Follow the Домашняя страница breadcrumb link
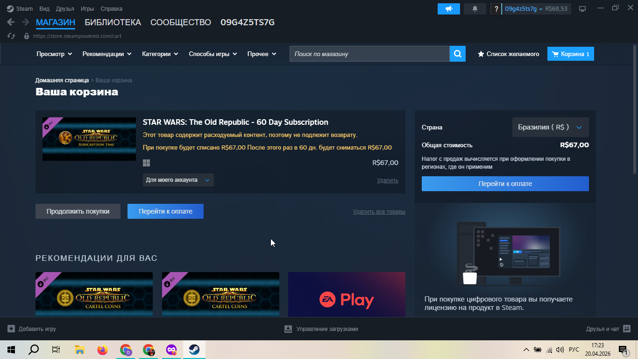The width and height of the screenshot is (638, 359). [62, 80]
